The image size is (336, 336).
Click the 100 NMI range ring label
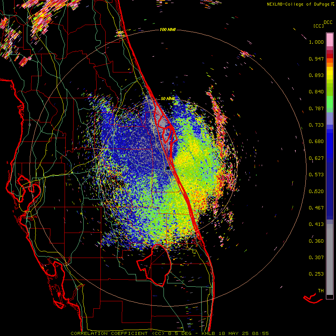(168, 29)
